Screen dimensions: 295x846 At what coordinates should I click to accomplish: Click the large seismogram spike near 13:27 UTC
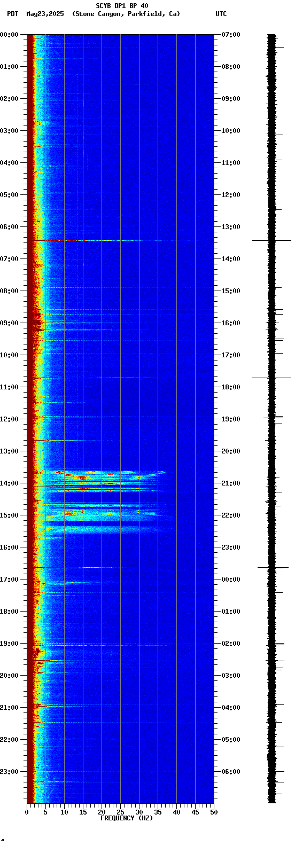pos(272,240)
